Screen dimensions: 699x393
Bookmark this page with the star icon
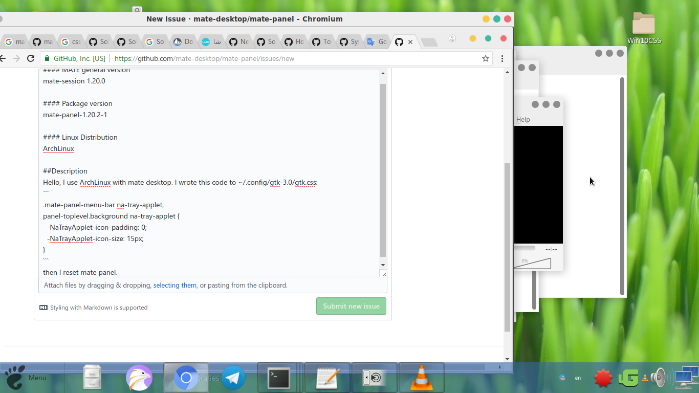pyautogui.click(x=486, y=58)
